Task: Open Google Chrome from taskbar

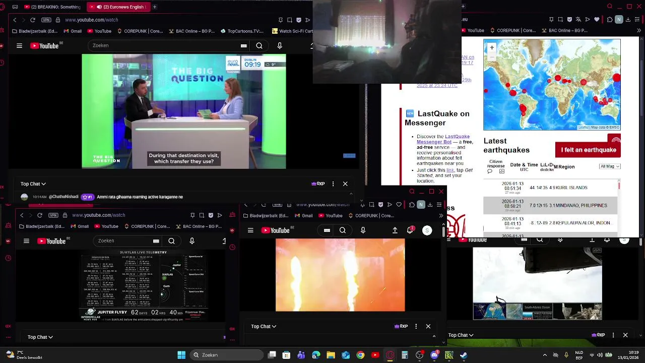Action: 360,355
